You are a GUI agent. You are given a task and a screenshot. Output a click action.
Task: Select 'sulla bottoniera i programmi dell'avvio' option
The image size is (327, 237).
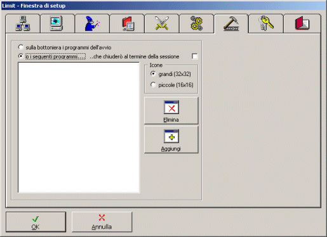[21, 47]
